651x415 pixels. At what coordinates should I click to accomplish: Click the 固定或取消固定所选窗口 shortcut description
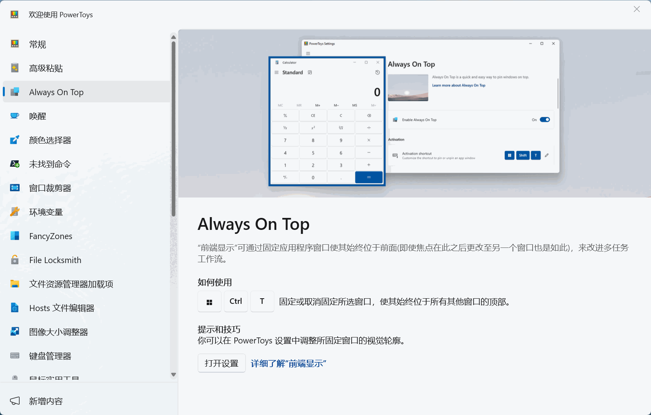point(395,301)
